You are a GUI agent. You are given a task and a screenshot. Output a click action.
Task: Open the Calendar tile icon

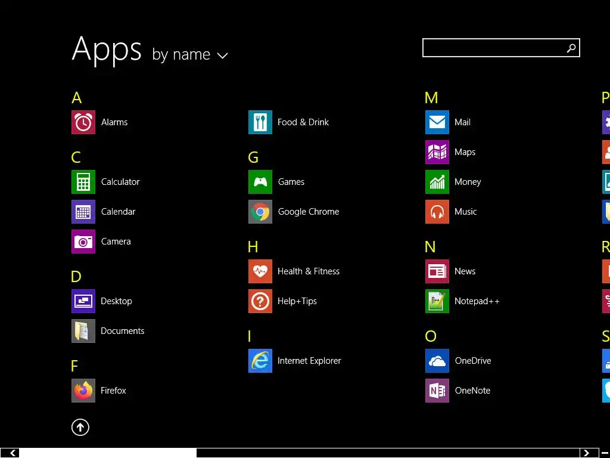click(83, 212)
